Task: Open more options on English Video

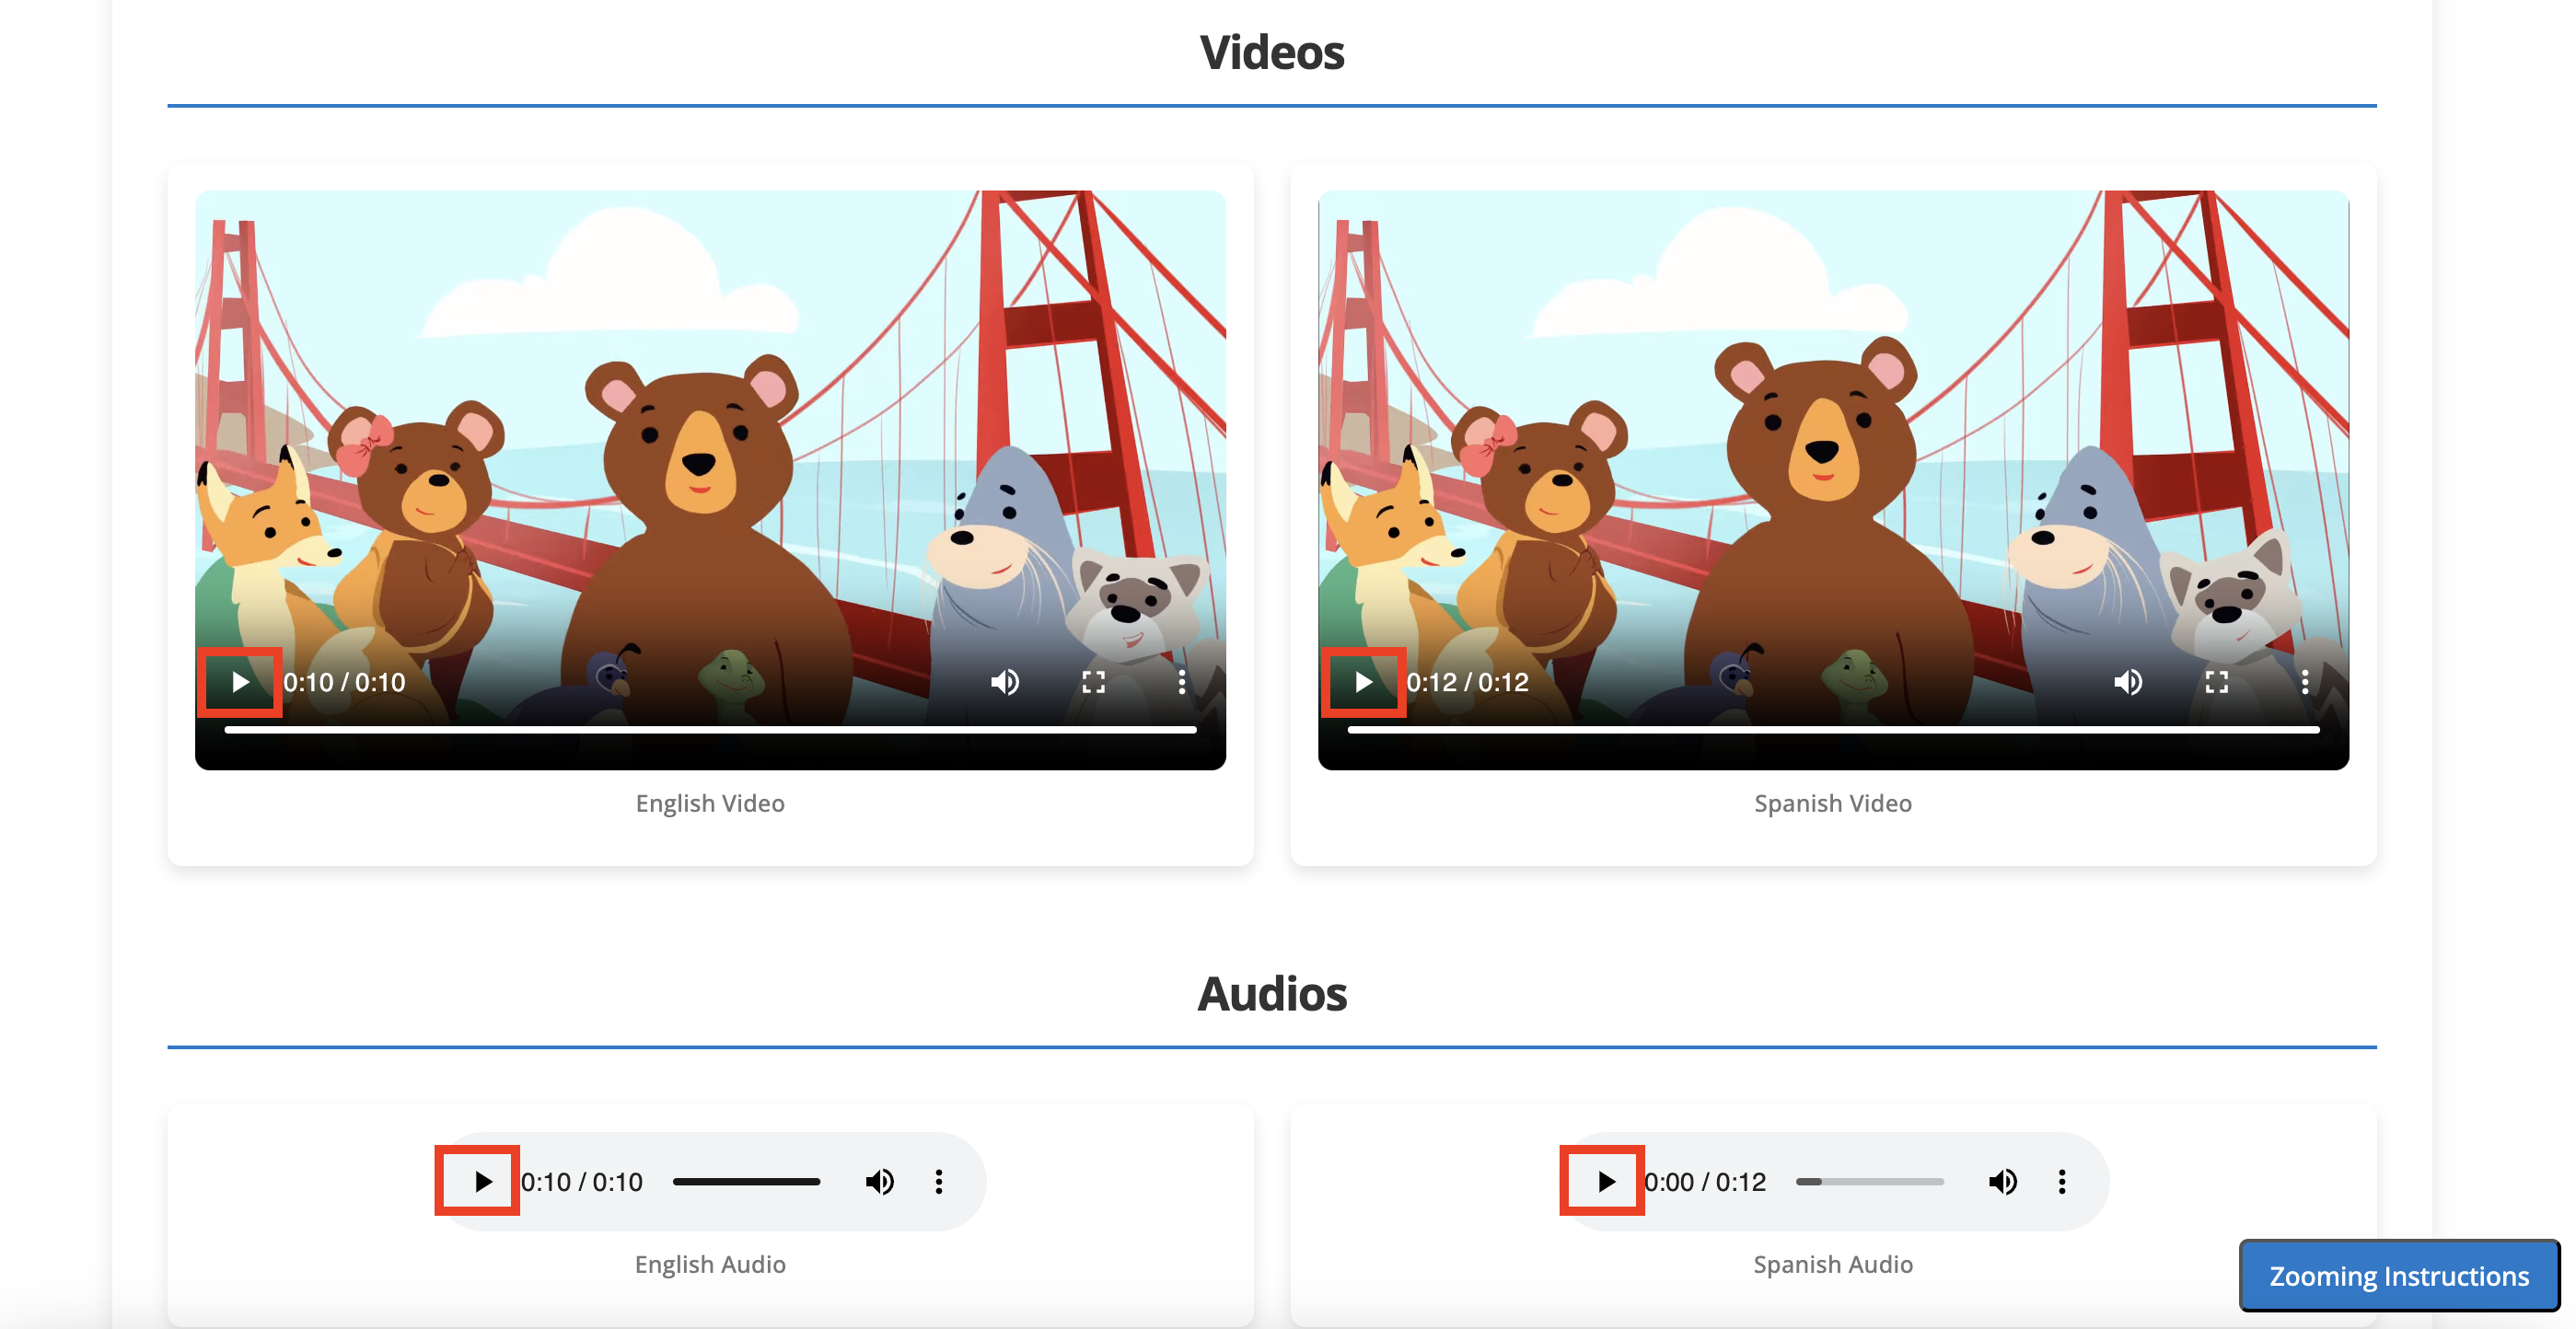Action: (x=1181, y=682)
